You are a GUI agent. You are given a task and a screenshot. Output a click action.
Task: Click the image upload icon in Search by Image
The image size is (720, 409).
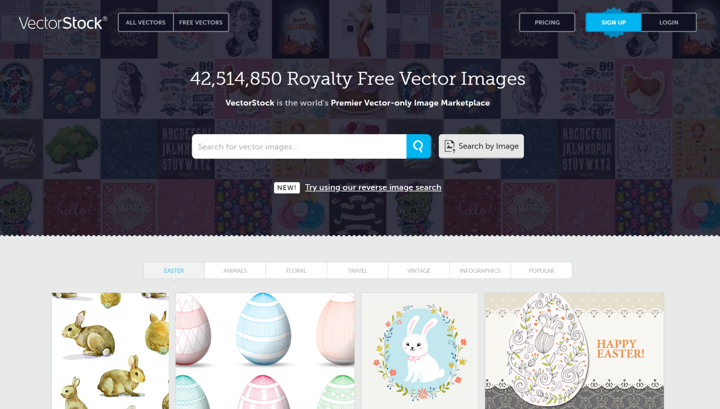[x=450, y=146]
